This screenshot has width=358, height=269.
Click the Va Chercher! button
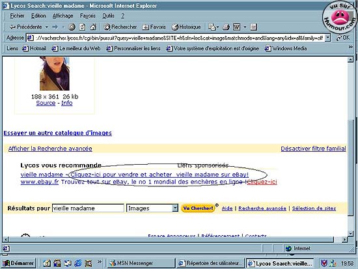[x=198, y=208]
